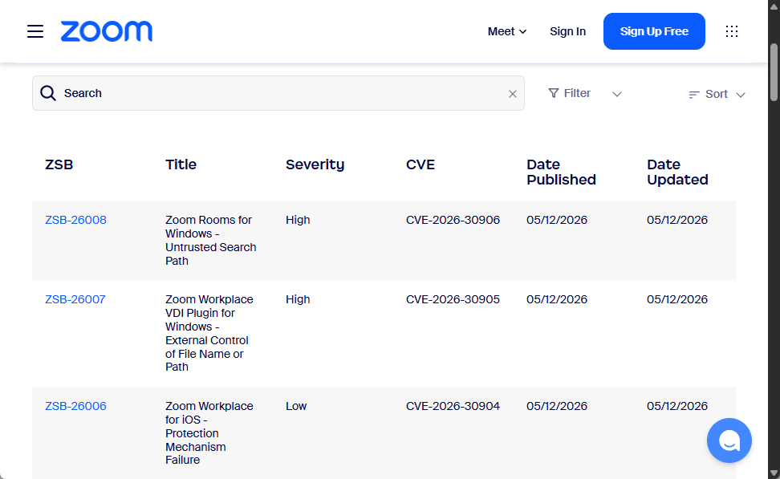The height and width of the screenshot is (479, 780).
Task: Click High severity of ZSB-26007
Action: tap(298, 299)
